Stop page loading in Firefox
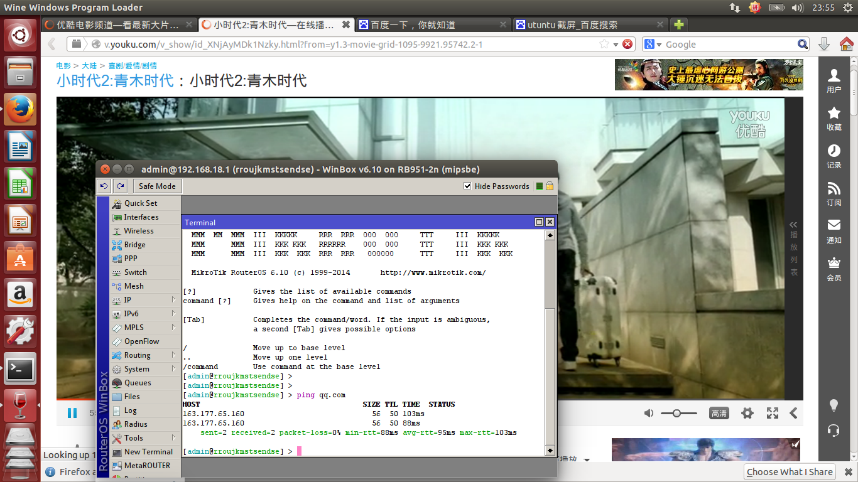Viewport: 858px width, 482px height. pyautogui.click(x=627, y=44)
